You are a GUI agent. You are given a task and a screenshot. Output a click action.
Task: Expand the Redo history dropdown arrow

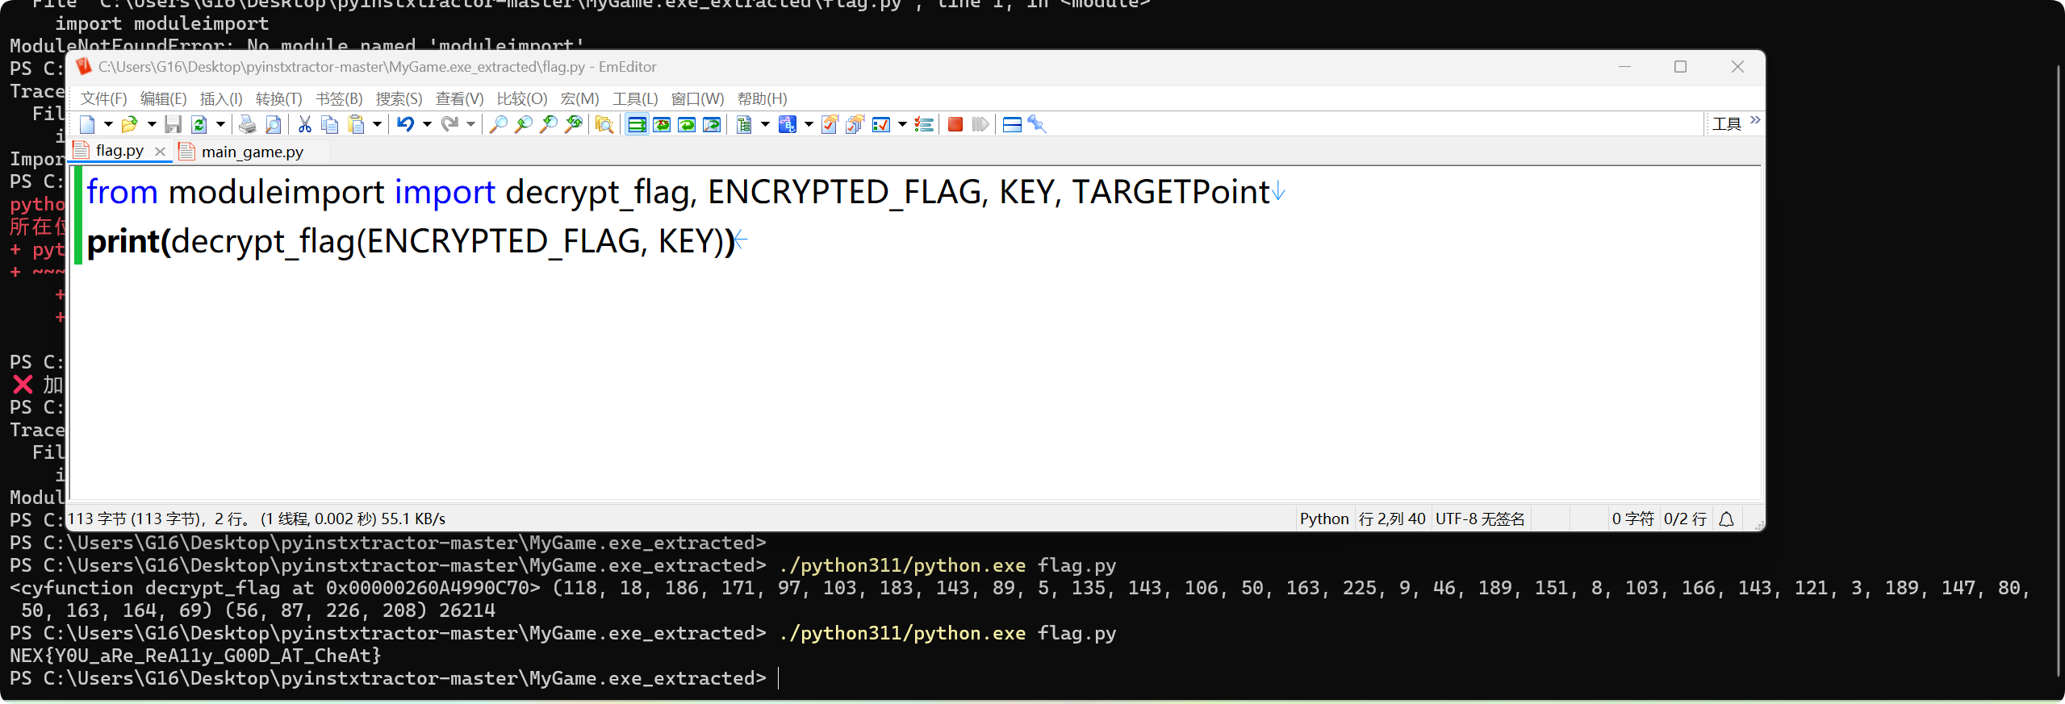tap(470, 124)
